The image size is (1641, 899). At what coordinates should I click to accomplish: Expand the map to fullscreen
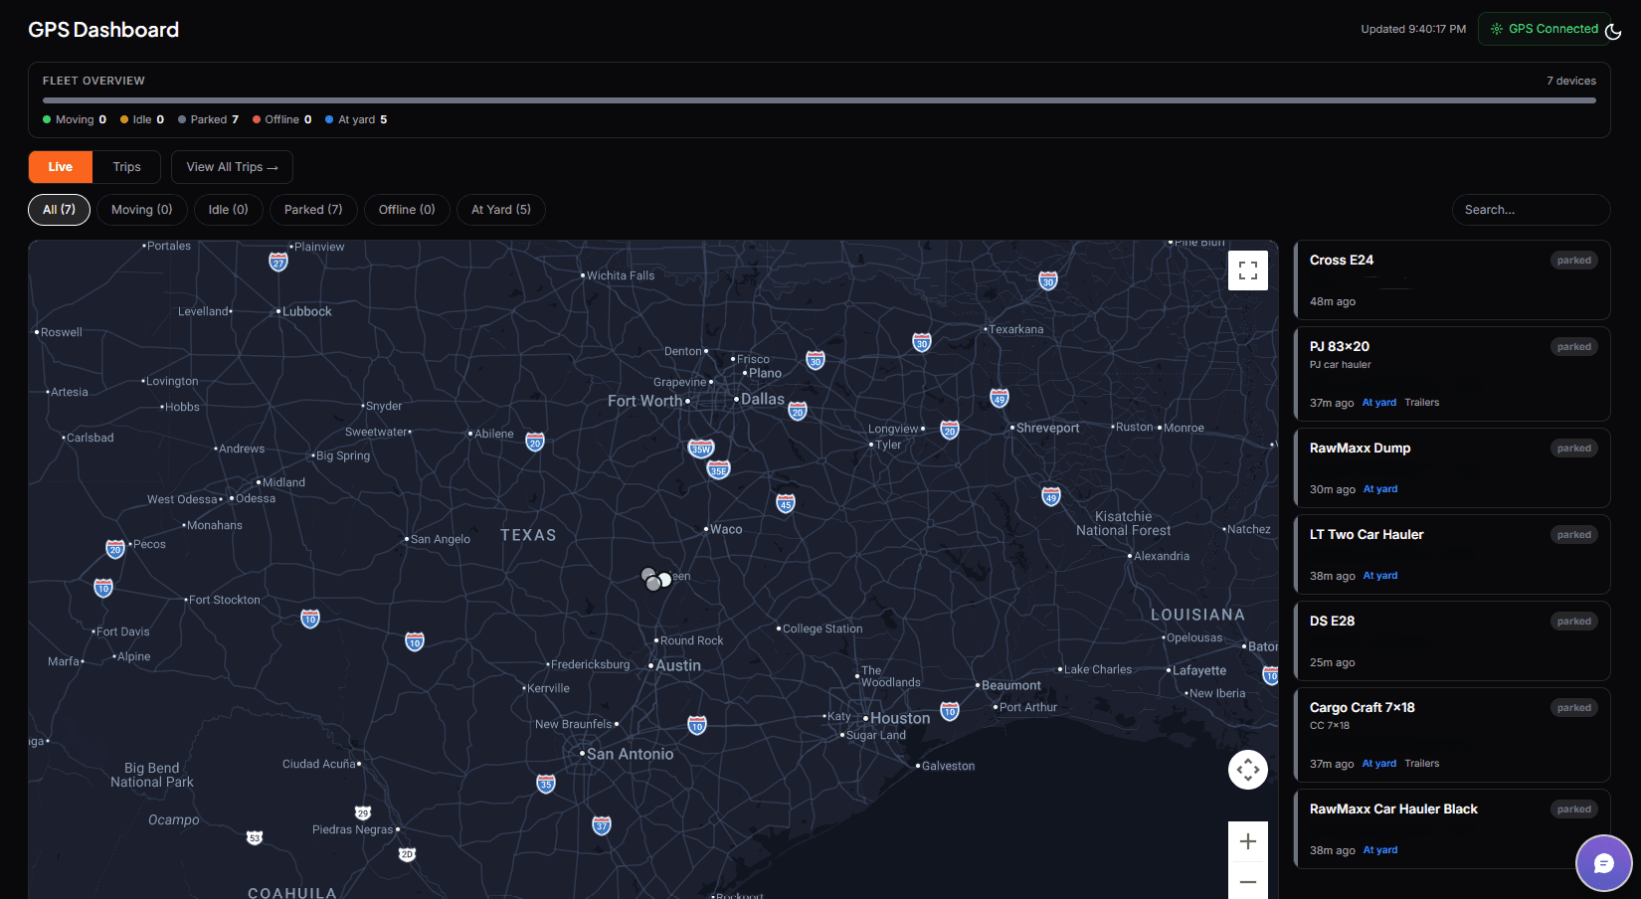[1248, 270]
